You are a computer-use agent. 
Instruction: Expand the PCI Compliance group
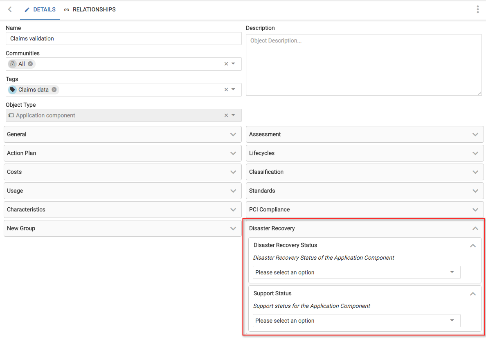pyautogui.click(x=364, y=209)
